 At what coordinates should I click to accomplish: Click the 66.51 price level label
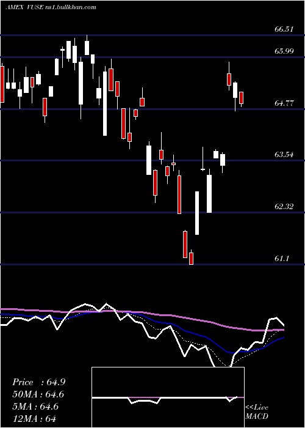[x=284, y=29]
